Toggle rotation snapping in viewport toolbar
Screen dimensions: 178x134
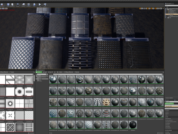click(x=152, y=9)
